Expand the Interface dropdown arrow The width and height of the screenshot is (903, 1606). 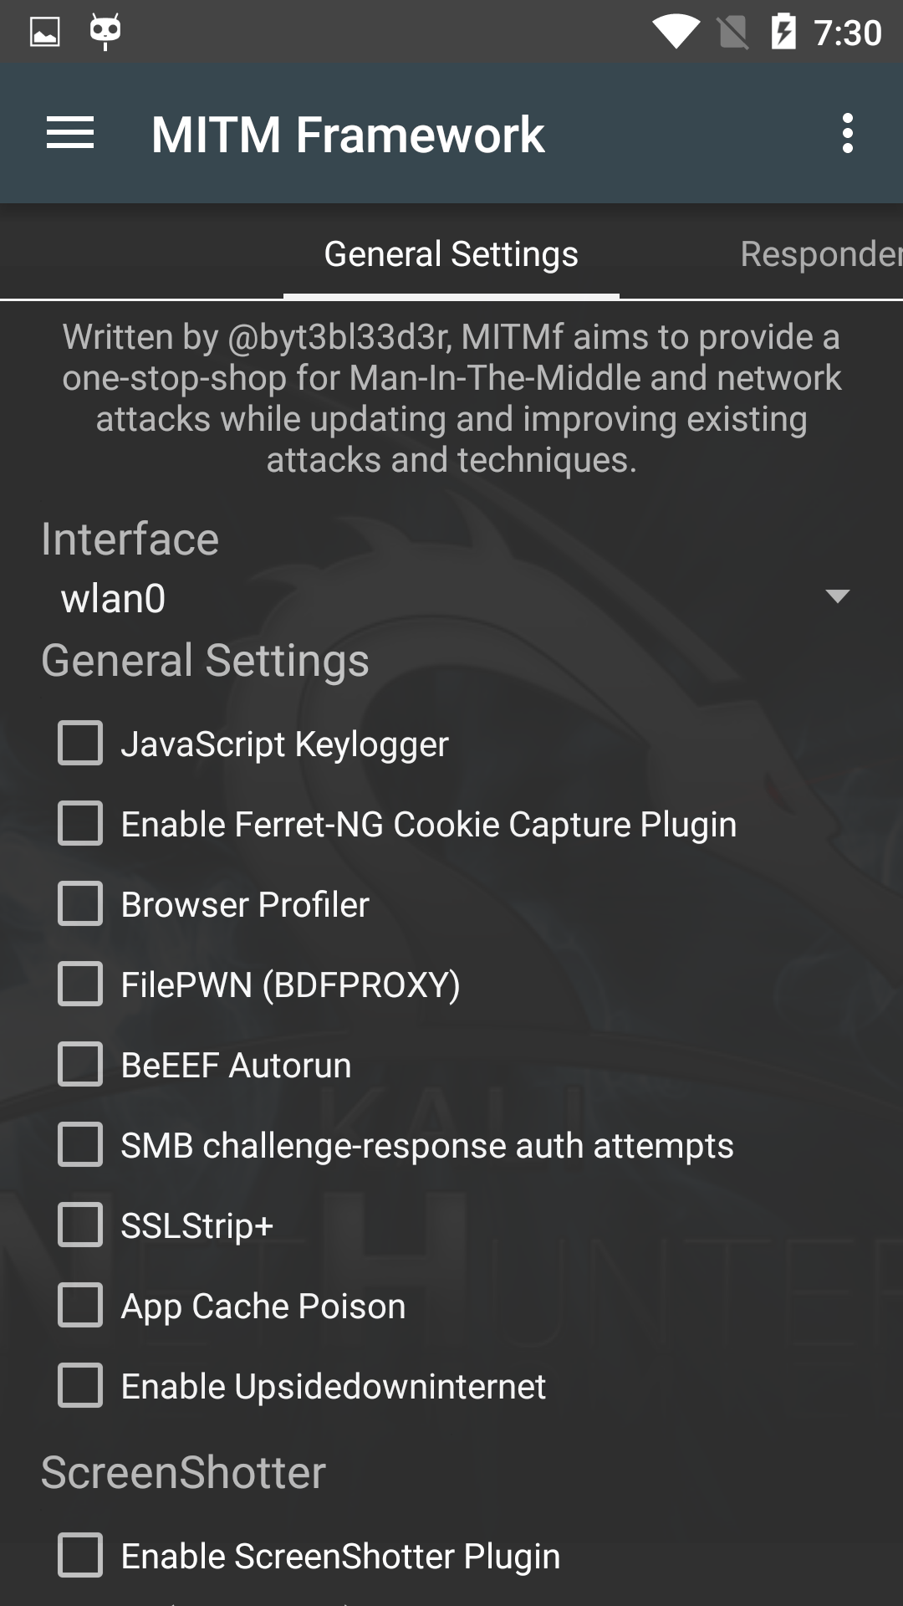(x=837, y=596)
